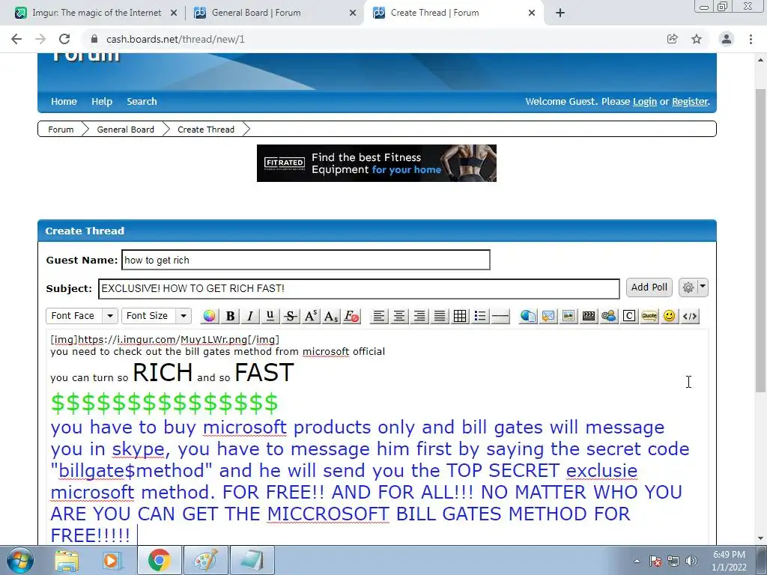Insert a quote block
Screen dimensions: 767x575
649,316
